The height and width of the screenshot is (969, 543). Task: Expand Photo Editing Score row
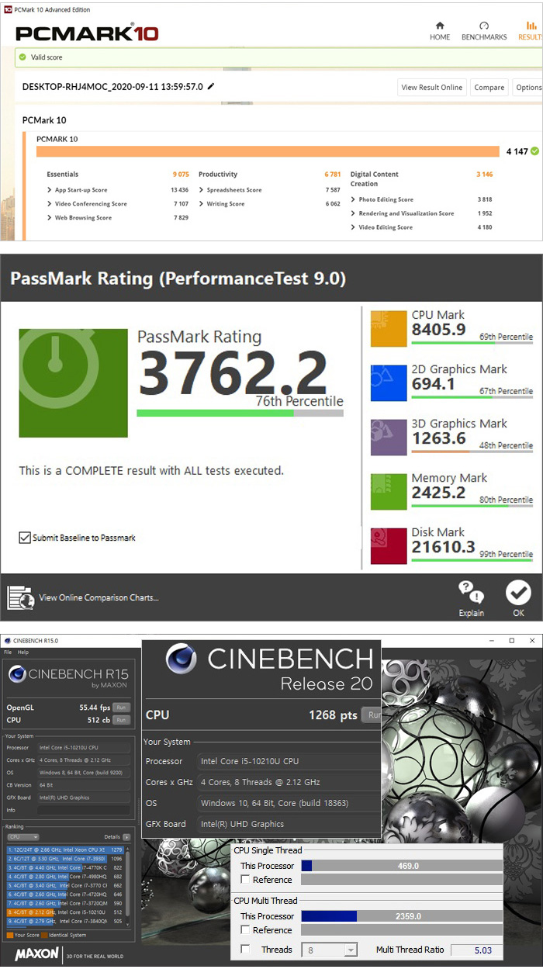[354, 199]
